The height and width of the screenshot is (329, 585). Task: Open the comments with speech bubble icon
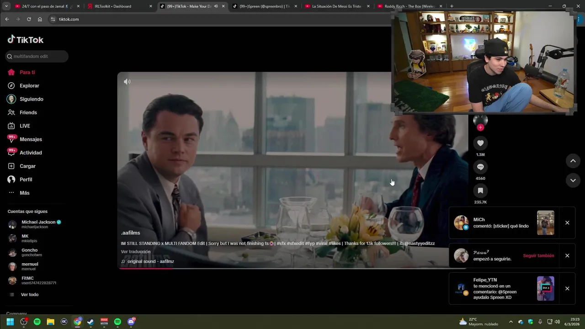click(x=480, y=167)
